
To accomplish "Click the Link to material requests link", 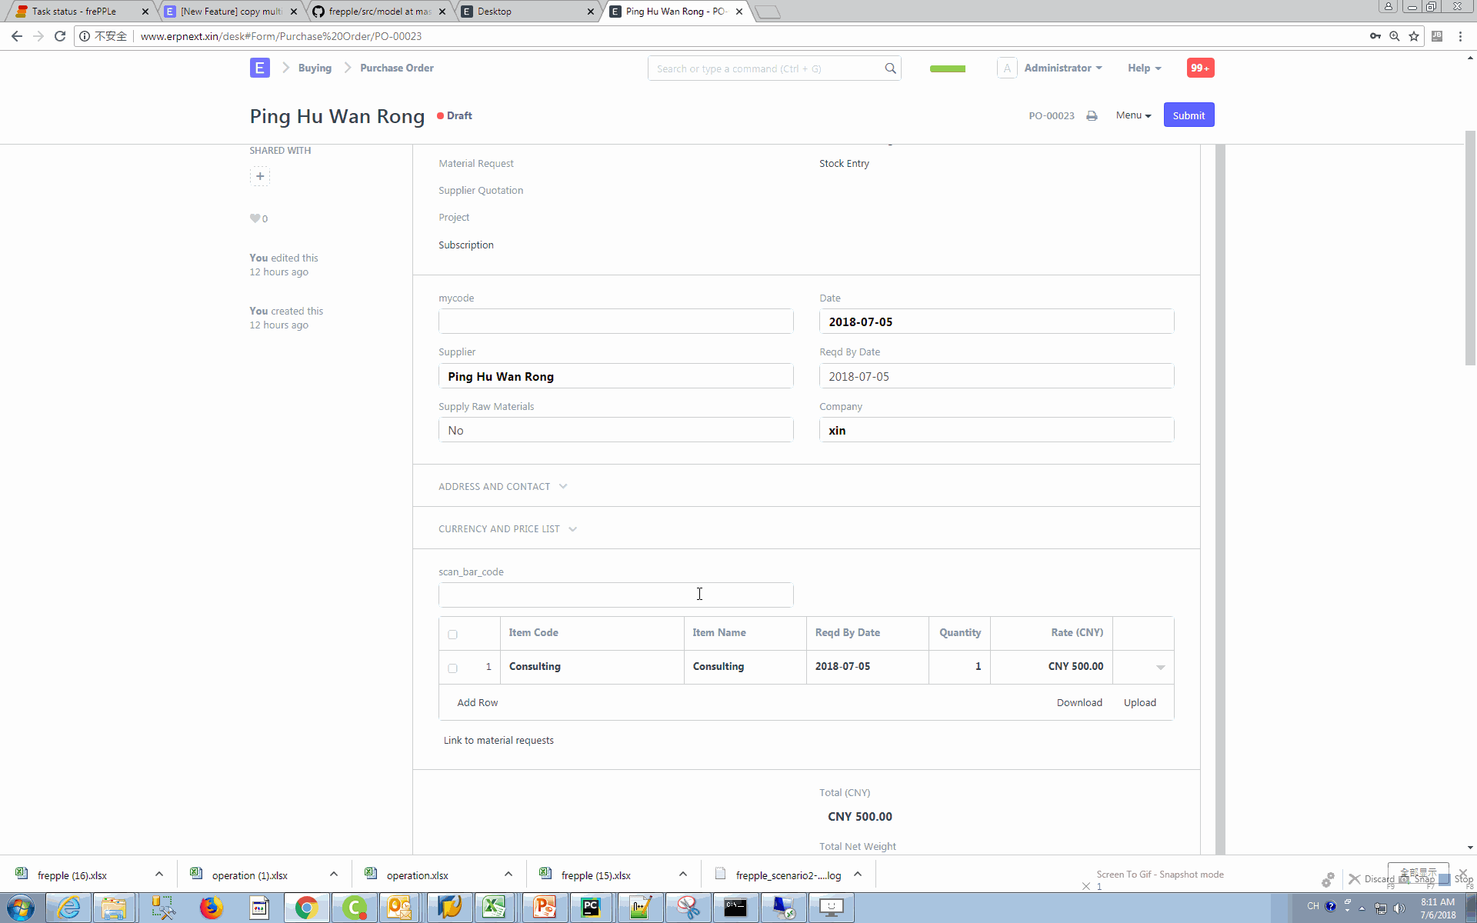I will coord(497,740).
